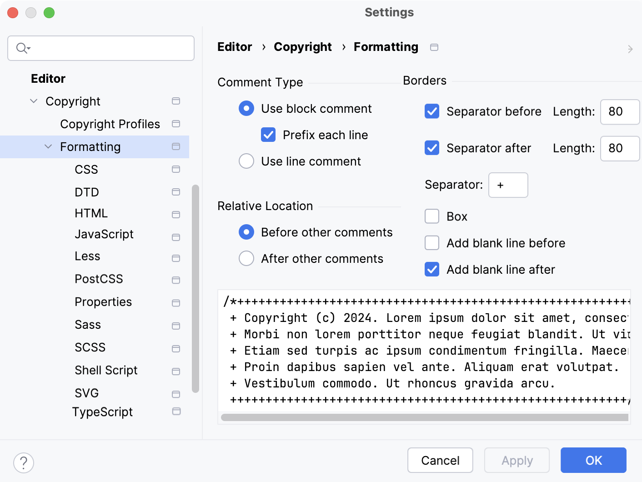642x482 pixels.
Task: Disable Add blank line after
Action: coord(431,269)
